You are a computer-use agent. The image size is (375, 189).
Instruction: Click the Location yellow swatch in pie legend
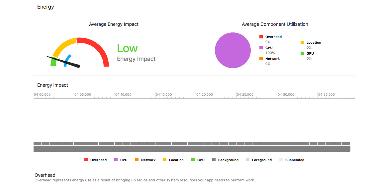pos(302,42)
